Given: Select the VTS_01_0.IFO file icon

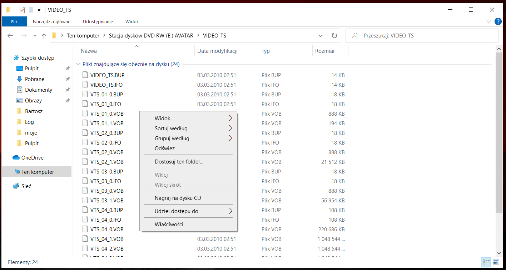Looking at the screenshot, I should click(85, 104).
